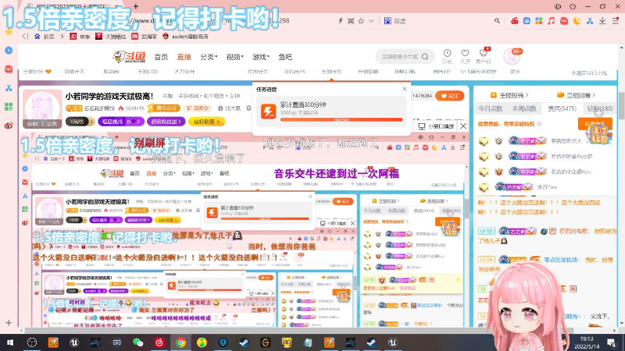Open the Windows notification center

coord(612,342)
